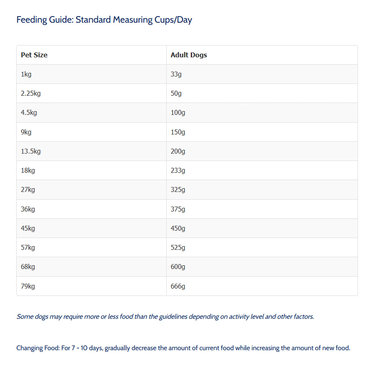372x372 pixels.
Task: Select the 150g feeding amount cell
Action: coord(178,132)
